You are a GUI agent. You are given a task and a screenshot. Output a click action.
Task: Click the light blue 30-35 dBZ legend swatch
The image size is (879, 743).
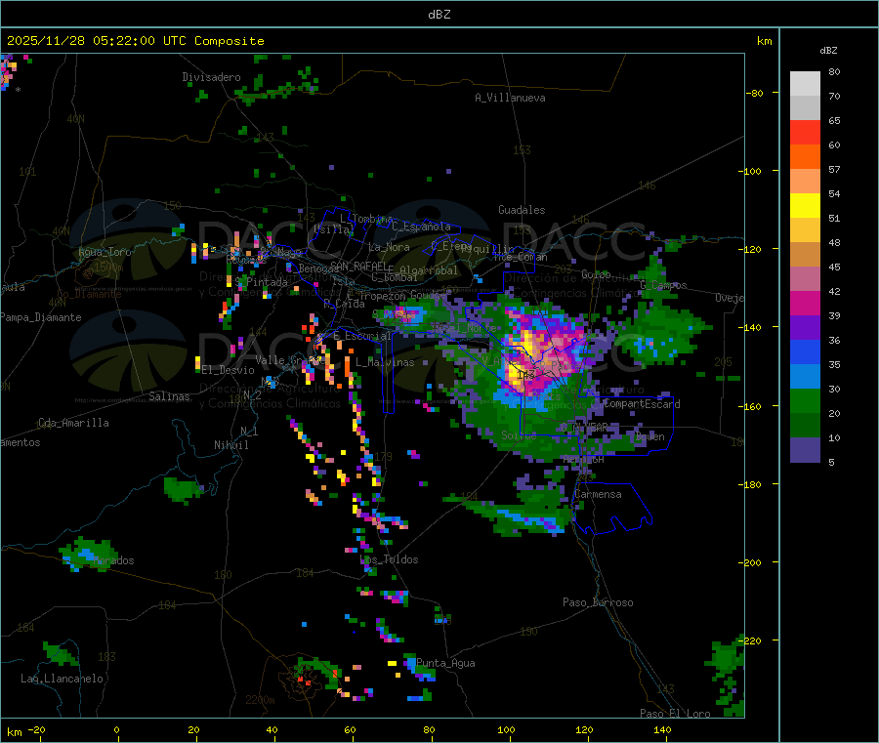(x=805, y=376)
